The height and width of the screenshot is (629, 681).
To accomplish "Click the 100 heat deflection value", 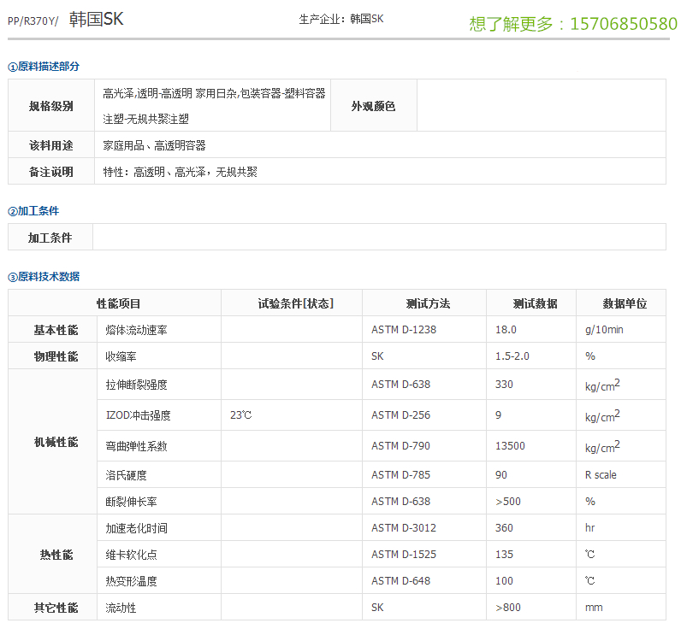I will point(504,581).
